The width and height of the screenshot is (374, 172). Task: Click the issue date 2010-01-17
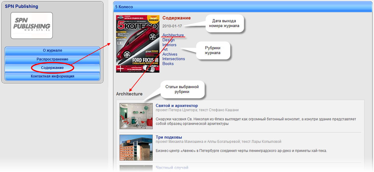point(172,26)
